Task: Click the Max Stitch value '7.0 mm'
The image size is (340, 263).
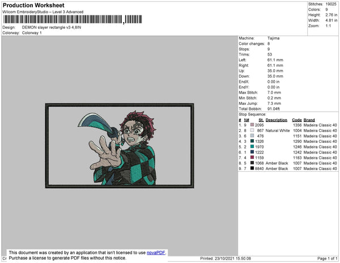Action: coord(274,92)
